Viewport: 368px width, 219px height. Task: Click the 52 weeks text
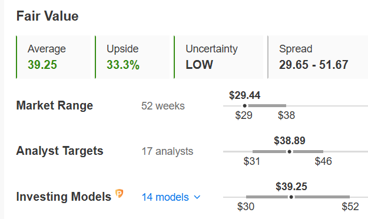click(163, 106)
